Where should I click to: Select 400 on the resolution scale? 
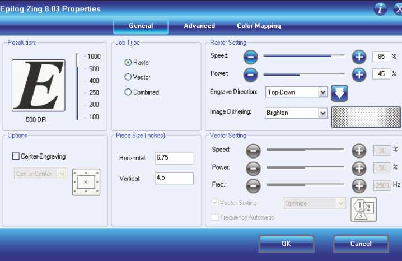(94, 81)
